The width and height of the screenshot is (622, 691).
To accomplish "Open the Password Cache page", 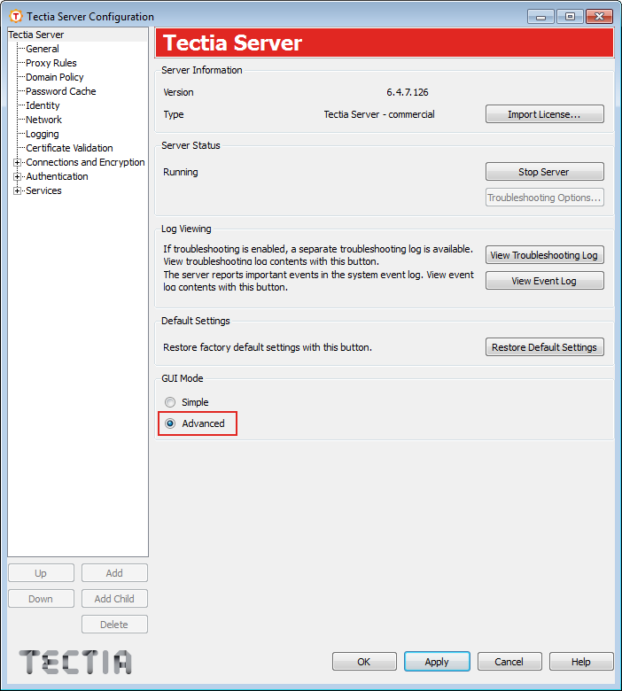I will point(61,91).
